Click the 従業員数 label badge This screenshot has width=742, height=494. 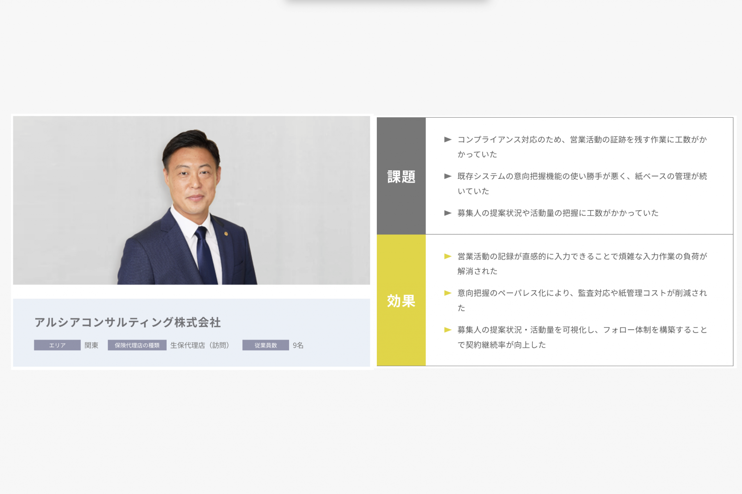click(265, 345)
